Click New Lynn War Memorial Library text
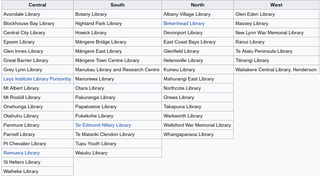320x176 pixels. (x=269, y=33)
